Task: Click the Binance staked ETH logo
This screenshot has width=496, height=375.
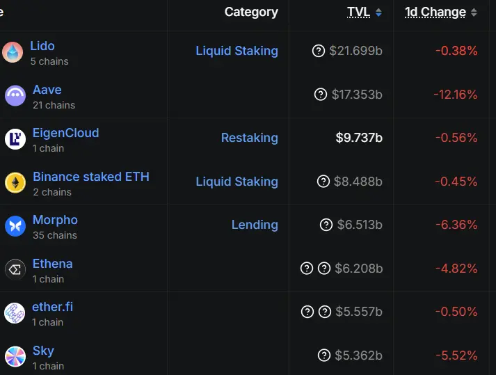Action: point(15,183)
